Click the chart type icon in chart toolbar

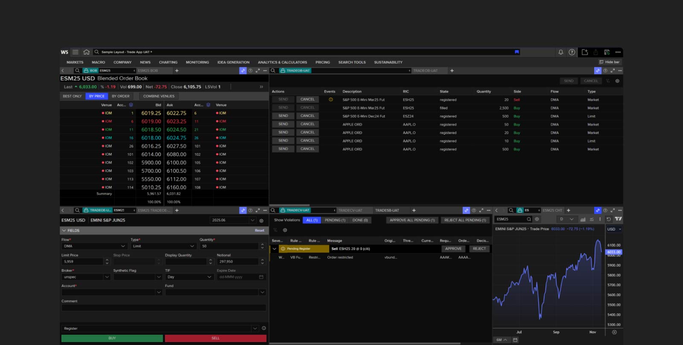pyautogui.click(x=583, y=219)
